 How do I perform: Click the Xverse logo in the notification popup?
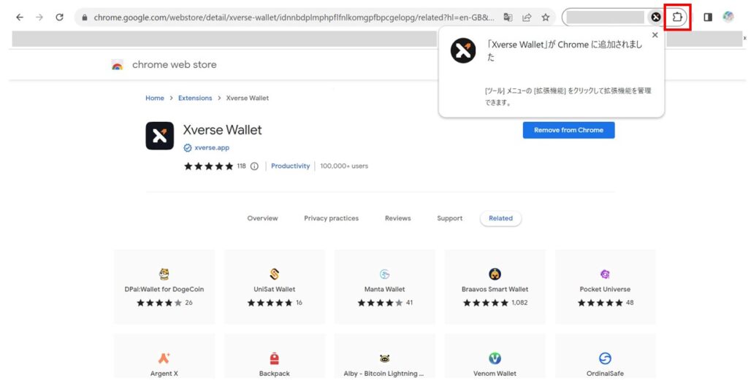[462, 50]
